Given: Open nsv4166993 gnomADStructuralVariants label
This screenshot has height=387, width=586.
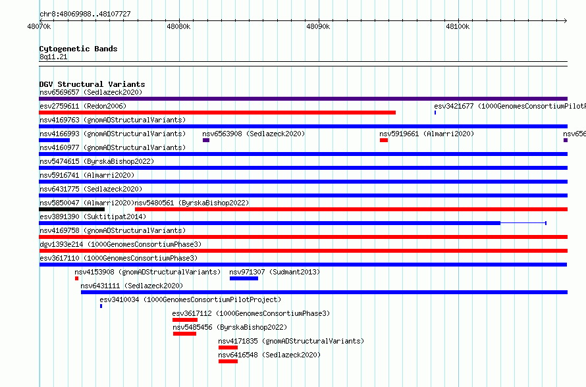Looking at the screenshot, I should [113, 134].
